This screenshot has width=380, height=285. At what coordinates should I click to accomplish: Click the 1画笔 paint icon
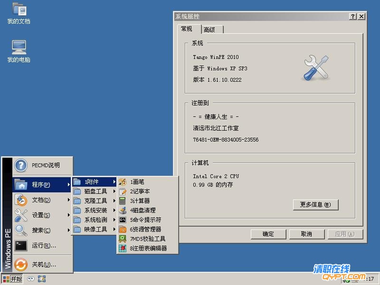[123, 182]
